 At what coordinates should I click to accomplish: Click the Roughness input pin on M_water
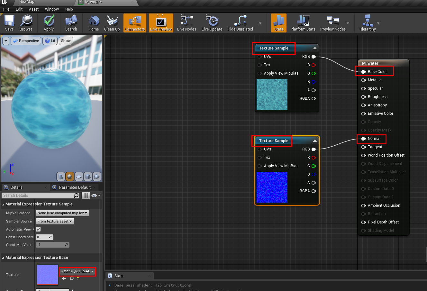[x=364, y=97]
